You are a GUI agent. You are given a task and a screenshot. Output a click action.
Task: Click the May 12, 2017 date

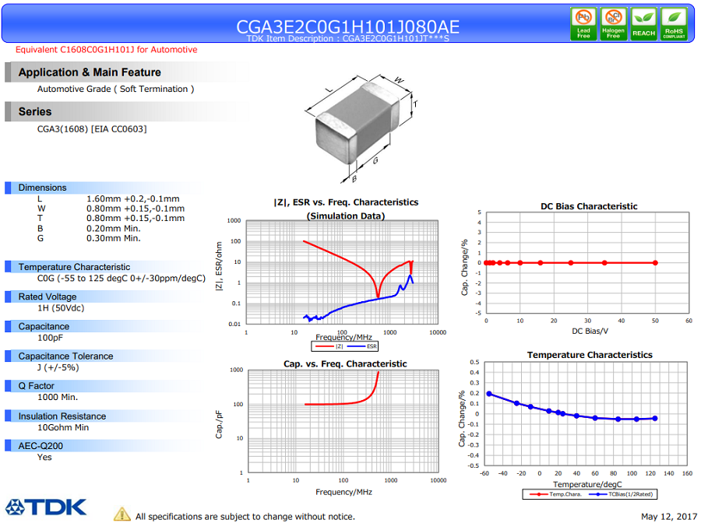tap(669, 517)
